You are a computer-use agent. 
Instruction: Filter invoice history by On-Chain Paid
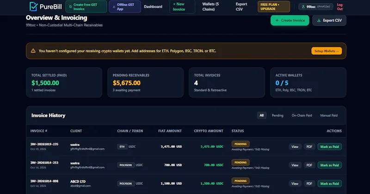tap(302, 115)
